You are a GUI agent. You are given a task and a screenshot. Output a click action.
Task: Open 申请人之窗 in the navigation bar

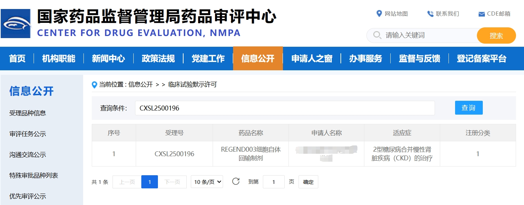(312, 59)
